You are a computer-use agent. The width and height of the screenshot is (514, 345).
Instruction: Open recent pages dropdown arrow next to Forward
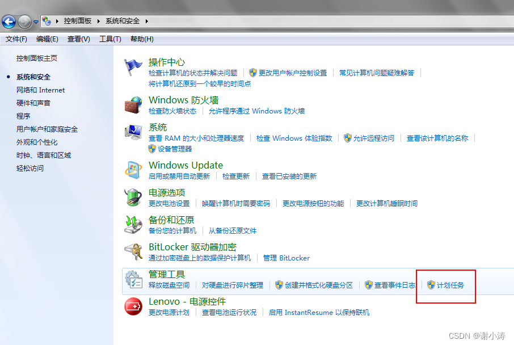[x=36, y=22]
